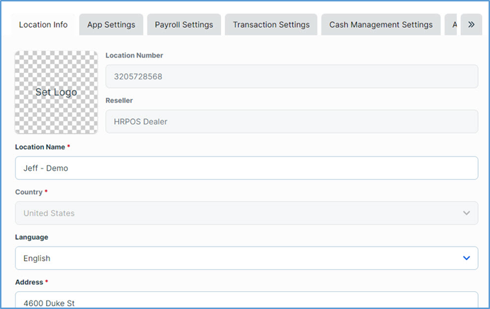Select the Transaction Settings tab
The width and height of the screenshot is (490, 309).
[270, 25]
